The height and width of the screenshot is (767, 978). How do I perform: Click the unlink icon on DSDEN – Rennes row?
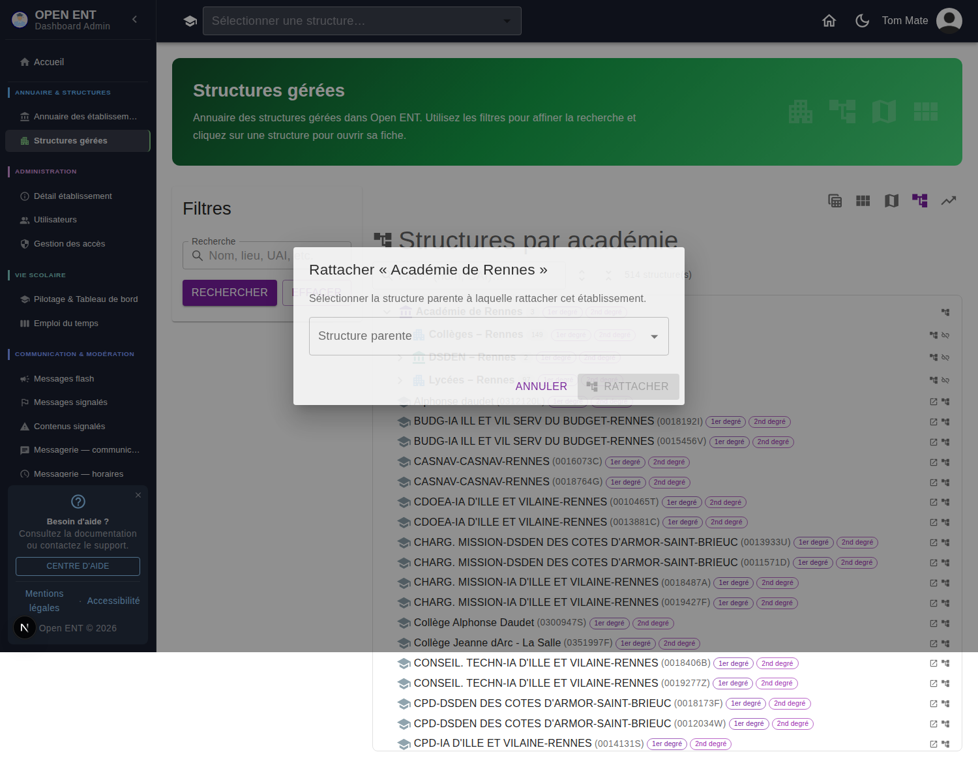[945, 357]
